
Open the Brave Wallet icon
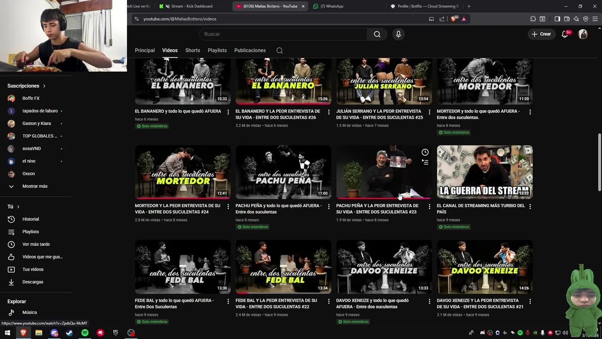click(x=567, y=19)
